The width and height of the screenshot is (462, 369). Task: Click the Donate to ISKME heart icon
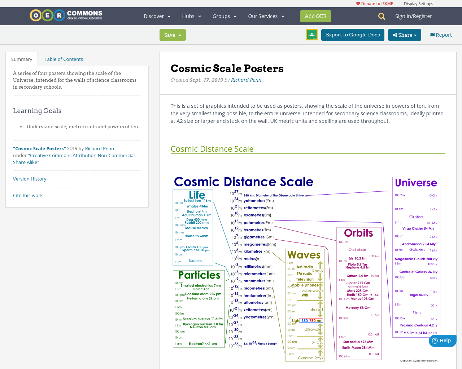click(358, 3)
